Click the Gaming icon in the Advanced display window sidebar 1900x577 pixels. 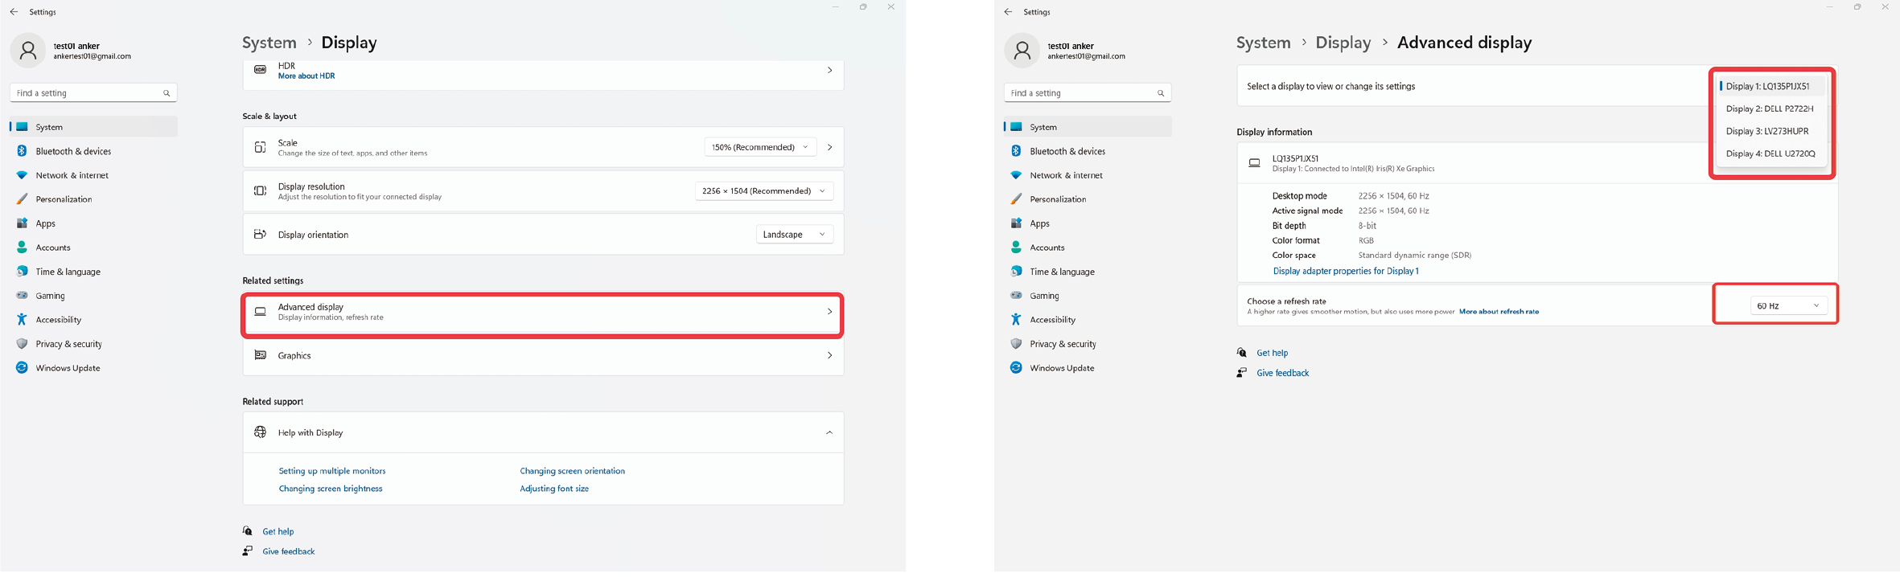[1016, 296]
